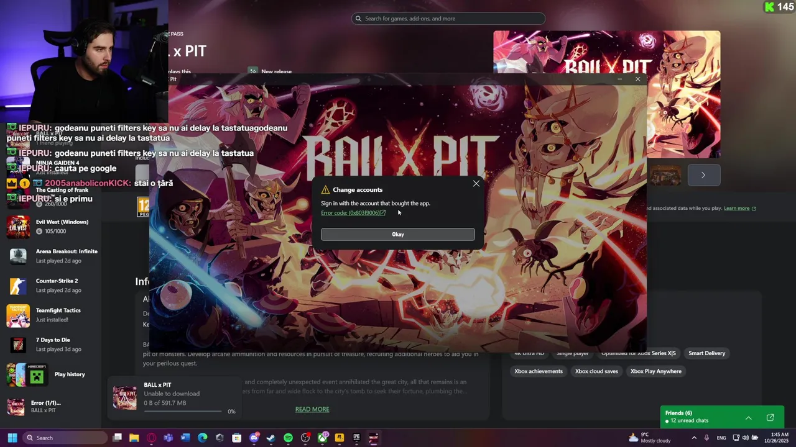Open Microsoft Word from the taskbar

(x=185, y=438)
